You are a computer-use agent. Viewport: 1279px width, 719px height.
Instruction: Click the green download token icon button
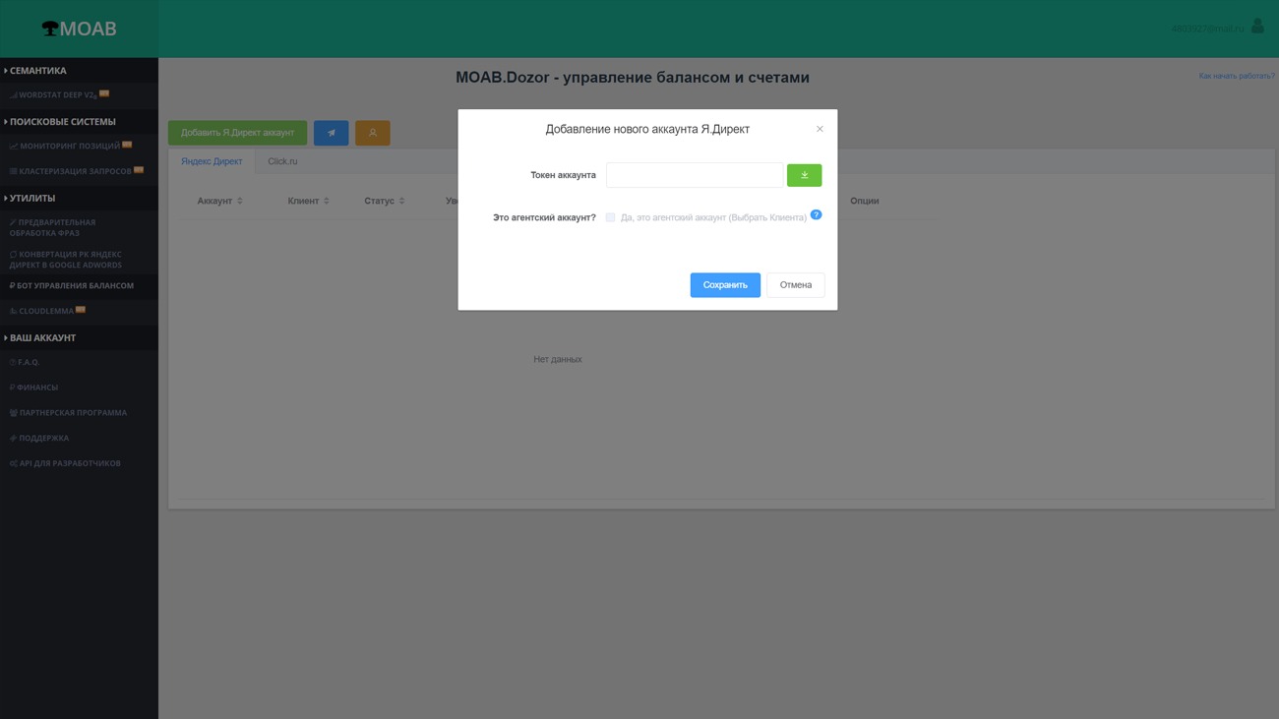[804, 175]
